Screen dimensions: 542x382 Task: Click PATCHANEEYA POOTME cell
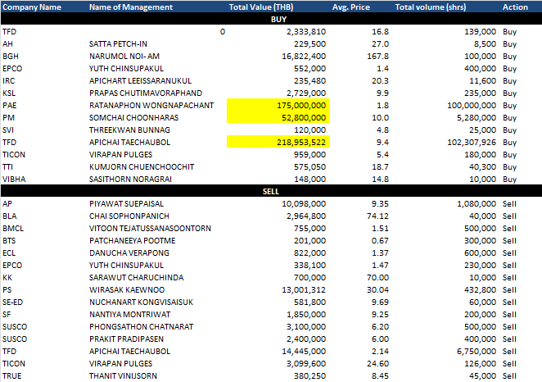[133, 240]
